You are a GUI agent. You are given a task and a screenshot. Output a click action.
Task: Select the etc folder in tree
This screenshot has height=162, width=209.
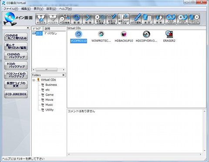coord(47,90)
